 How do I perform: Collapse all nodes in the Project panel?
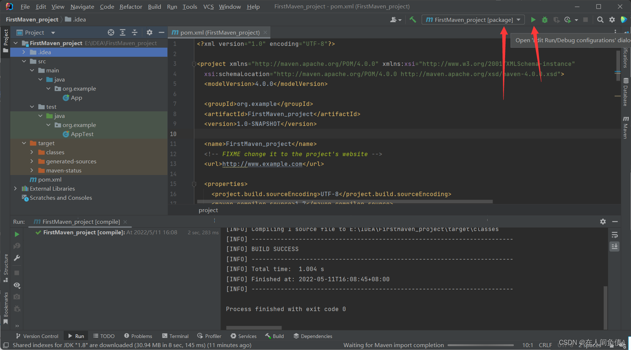point(134,32)
